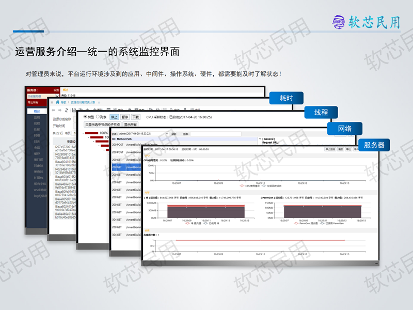Click the blue 线程 label tab
The width and height of the screenshot is (413, 310).
tap(321, 112)
